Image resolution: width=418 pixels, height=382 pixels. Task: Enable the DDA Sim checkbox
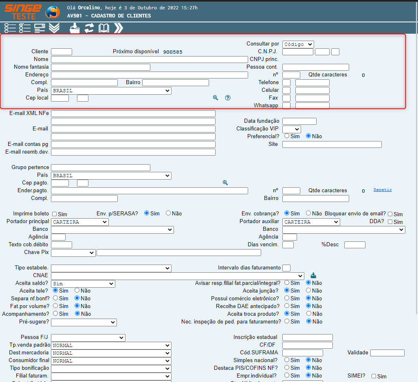tap(390, 222)
